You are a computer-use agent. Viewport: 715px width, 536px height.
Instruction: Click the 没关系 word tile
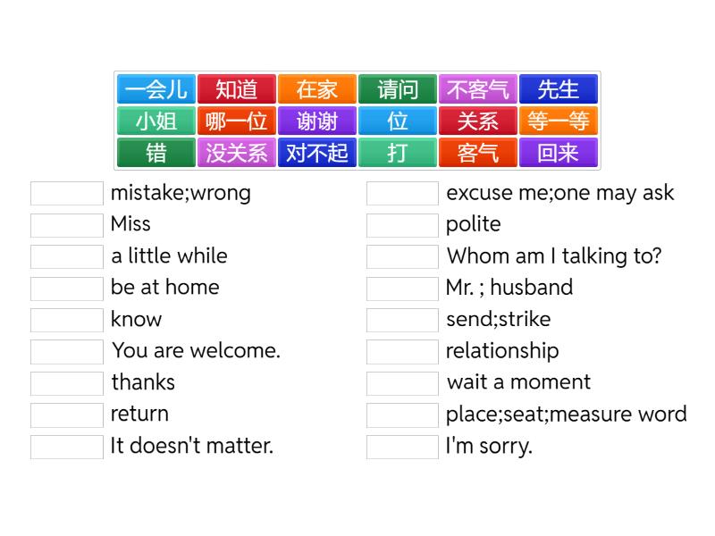click(237, 153)
